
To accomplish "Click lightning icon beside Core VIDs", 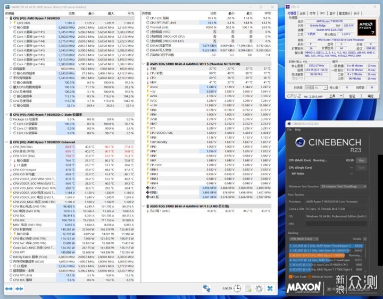I will [14, 23].
